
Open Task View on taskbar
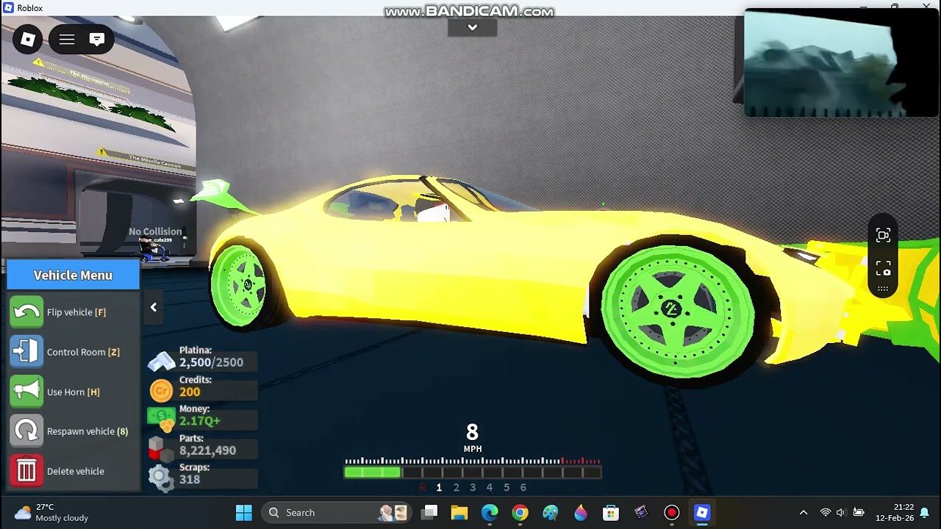coord(430,512)
